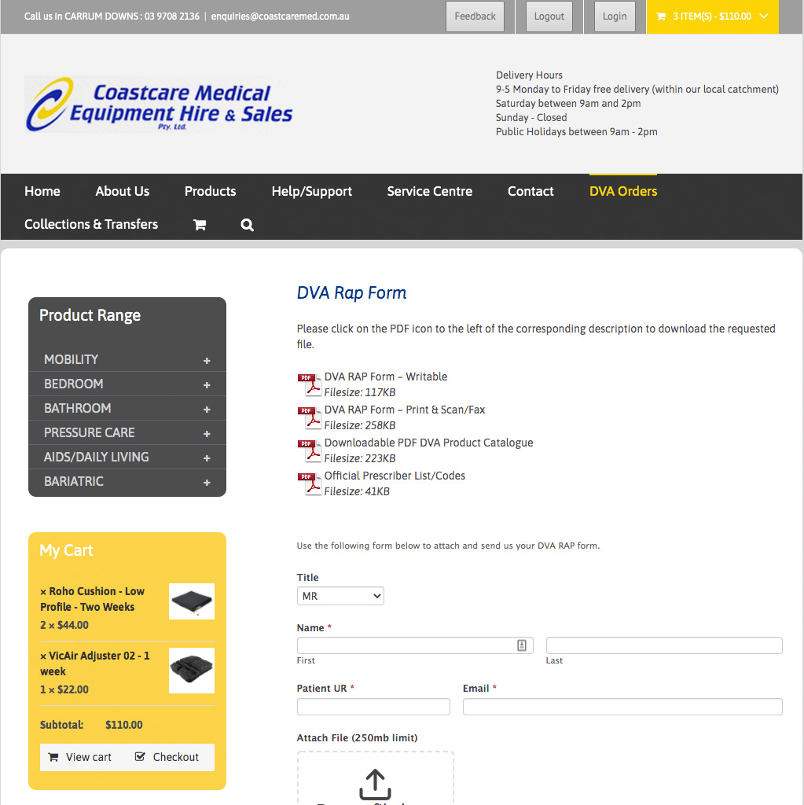The height and width of the screenshot is (805, 804).
Task: Open the Contact page
Action: (530, 191)
